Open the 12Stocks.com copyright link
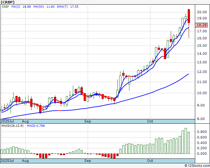 click(x=197, y=166)
